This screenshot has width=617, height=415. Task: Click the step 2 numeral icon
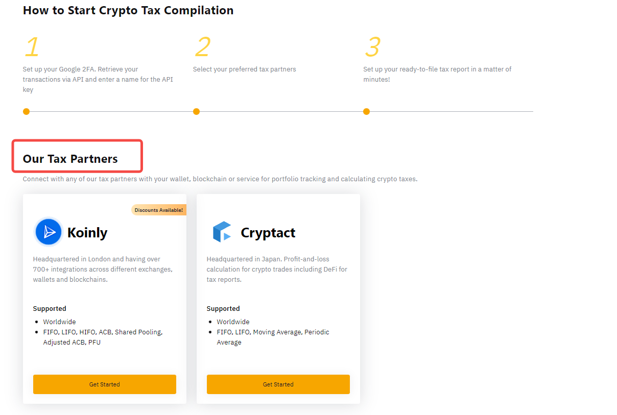click(x=202, y=47)
